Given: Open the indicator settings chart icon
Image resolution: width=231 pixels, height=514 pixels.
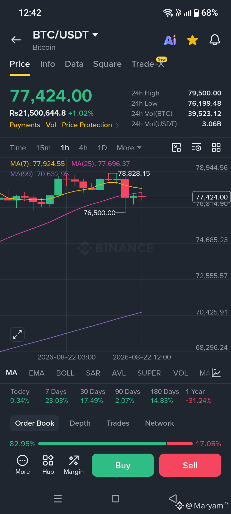Looking at the screenshot, I should point(216,373).
